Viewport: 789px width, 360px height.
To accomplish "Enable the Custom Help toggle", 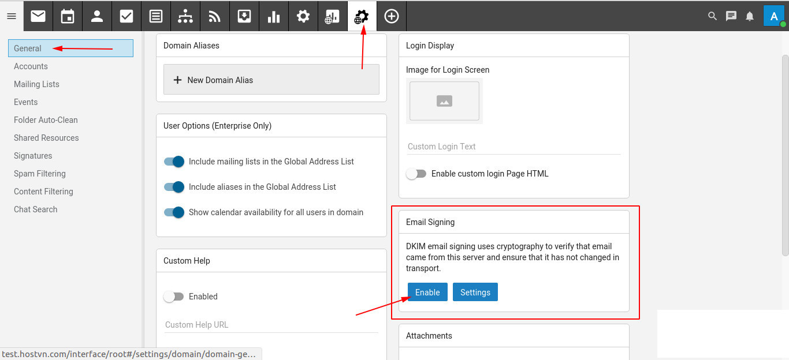I will [x=173, y=297].
